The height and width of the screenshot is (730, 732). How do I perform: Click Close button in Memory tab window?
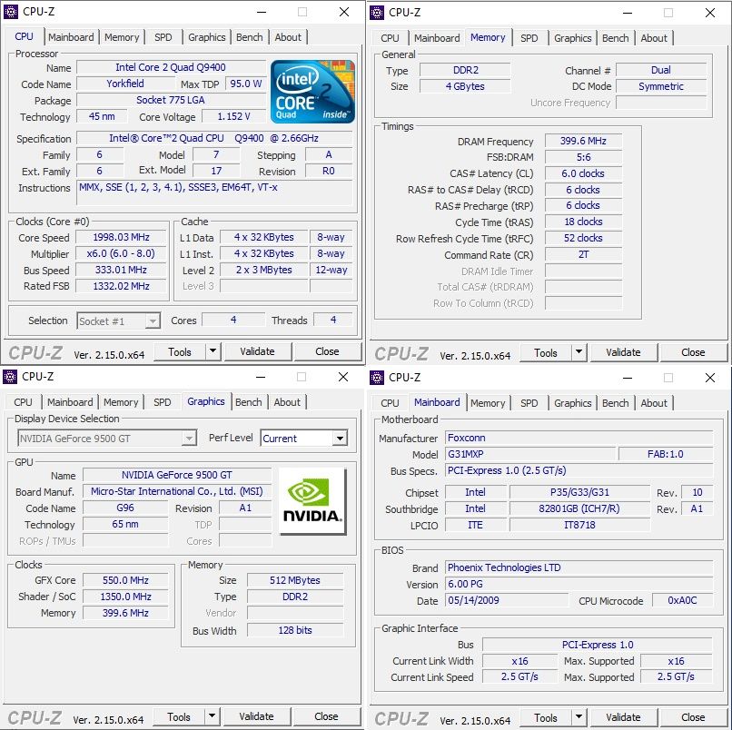693,352
